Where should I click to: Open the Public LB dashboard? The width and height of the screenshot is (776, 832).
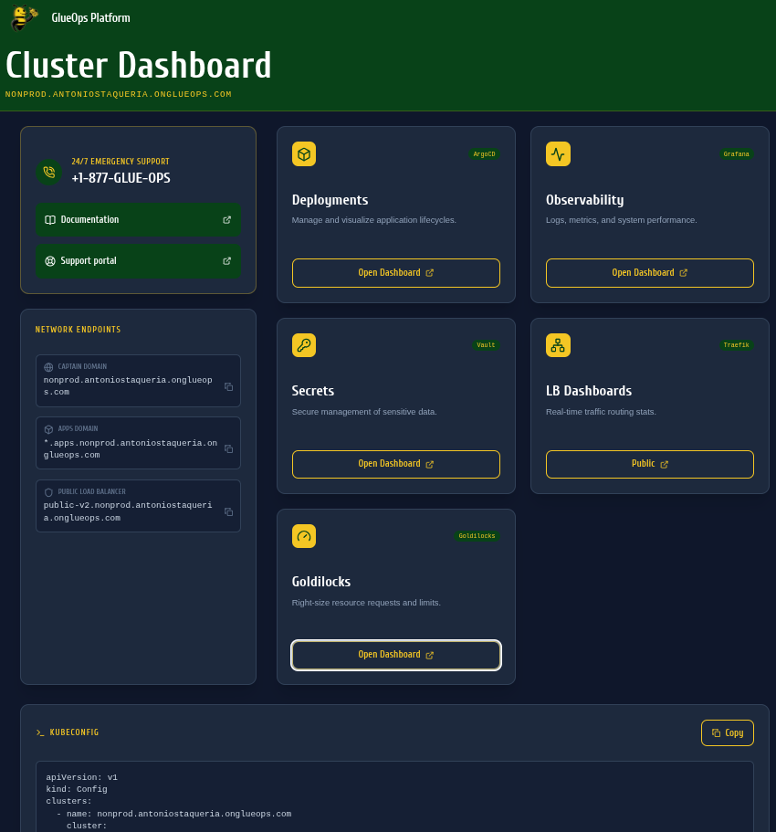[x=650, y=464]
